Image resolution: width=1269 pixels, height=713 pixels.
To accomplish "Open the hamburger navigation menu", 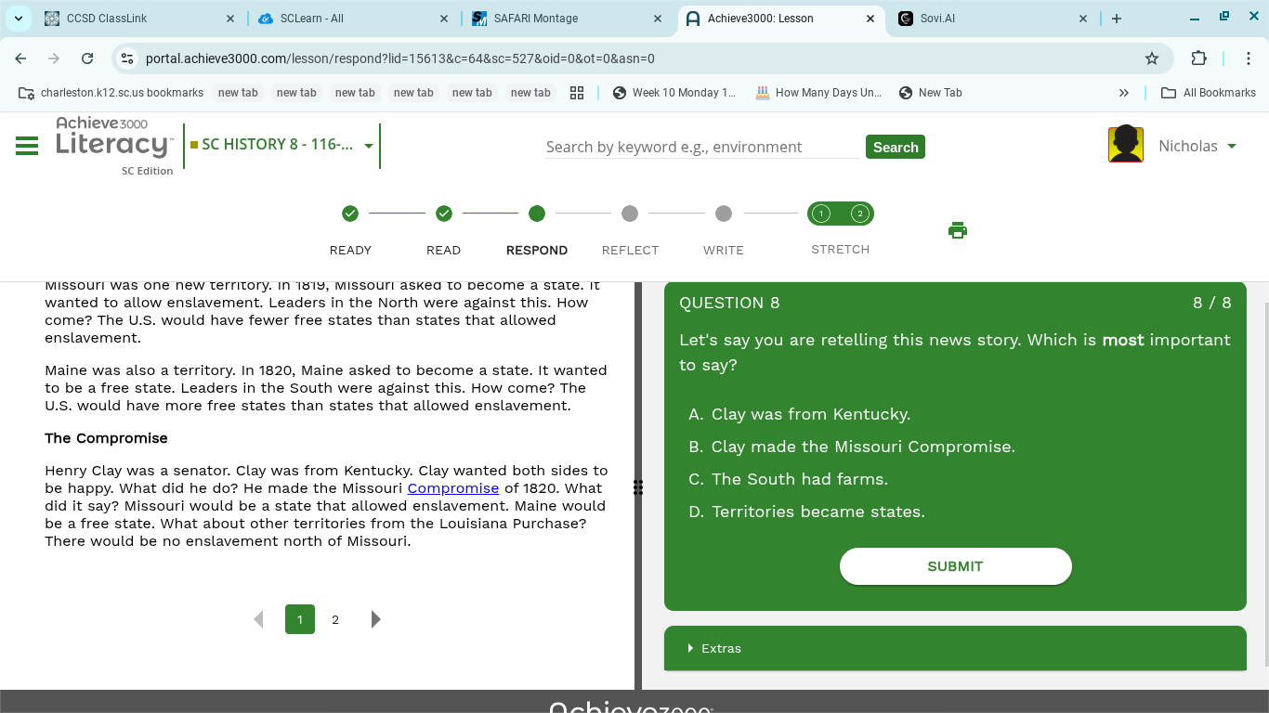I will (x=27, y=146).
